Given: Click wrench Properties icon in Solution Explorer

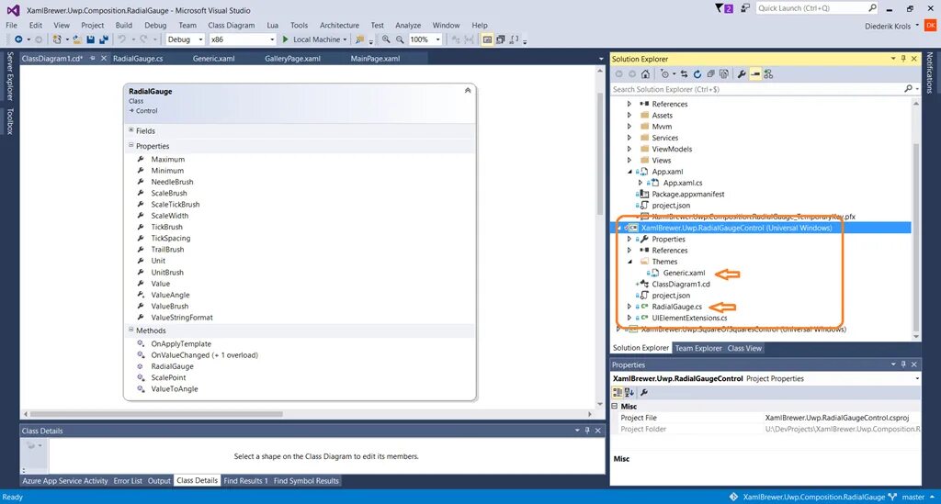Looking at the screenshot, I should 742,74.
